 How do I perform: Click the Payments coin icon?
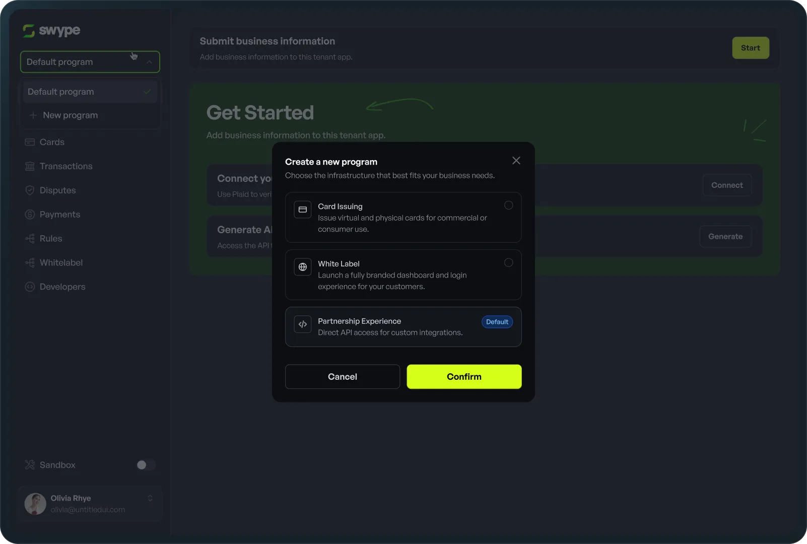point(30,215)
